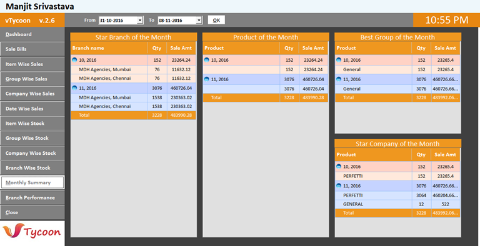Collapse the 10, 2016 group in Star Branch table

coord(74,61)
